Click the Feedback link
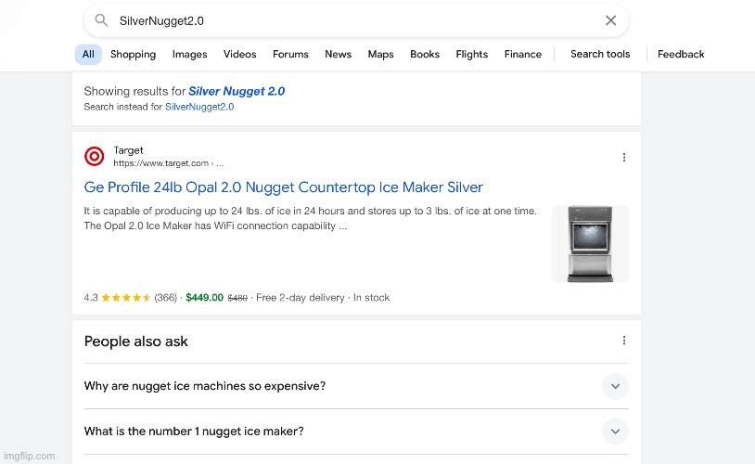 pos(681,54)
